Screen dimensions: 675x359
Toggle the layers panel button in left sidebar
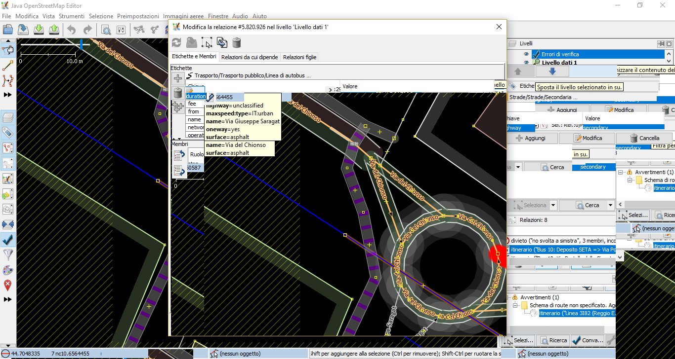8,117
